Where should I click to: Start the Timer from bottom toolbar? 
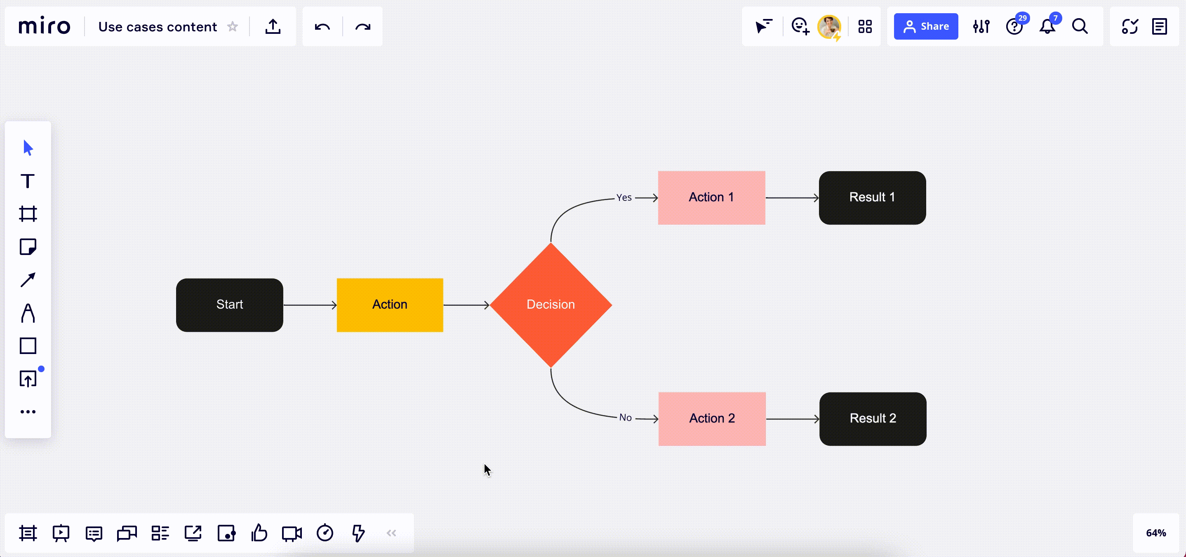[x=325, y=533]
